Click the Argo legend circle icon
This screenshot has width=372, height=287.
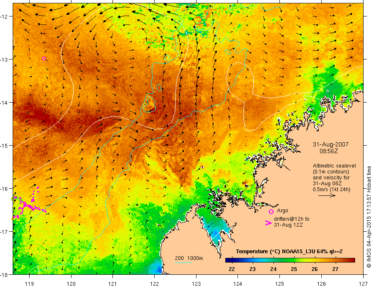[271, 211]
